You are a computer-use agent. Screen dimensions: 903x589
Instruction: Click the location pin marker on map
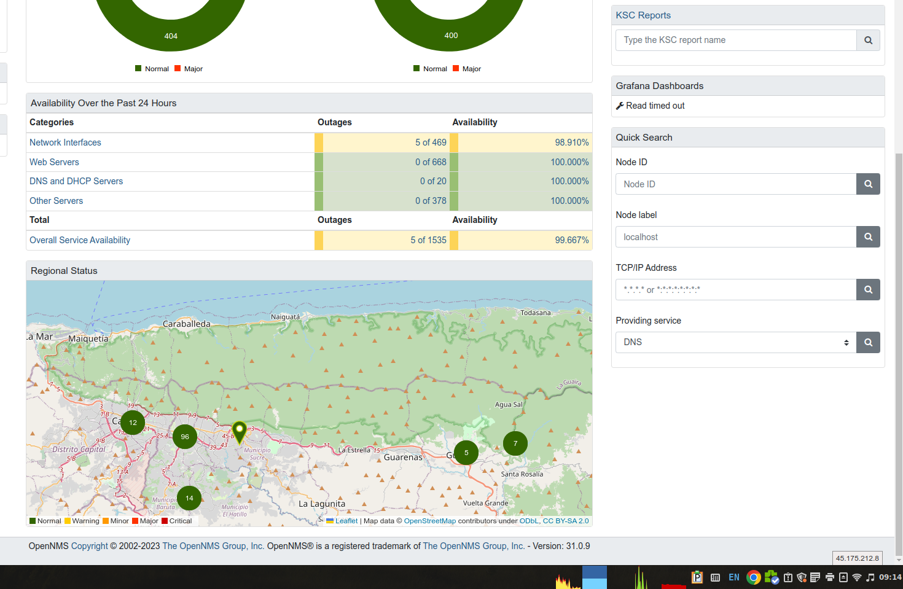(x=240, y=431)
